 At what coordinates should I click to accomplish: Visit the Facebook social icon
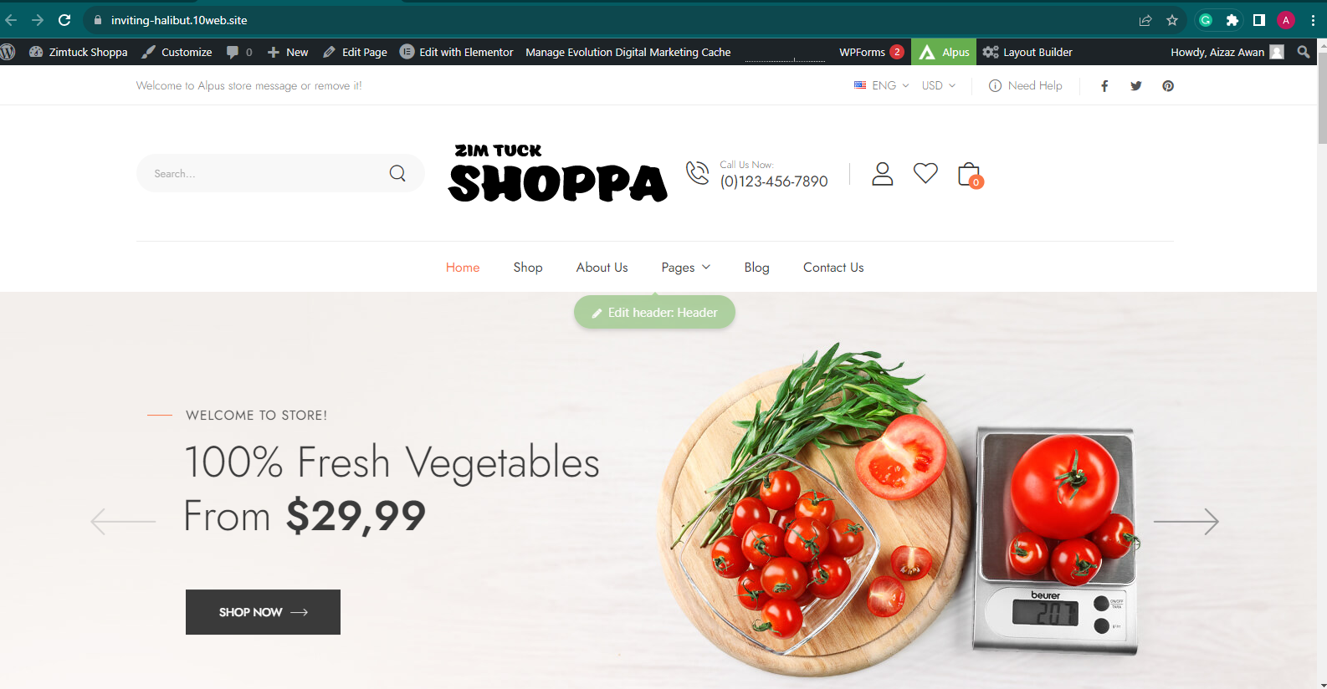tap(1104, 86)
